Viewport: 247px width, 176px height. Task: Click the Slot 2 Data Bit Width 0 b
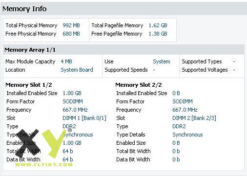pos(176,159)
